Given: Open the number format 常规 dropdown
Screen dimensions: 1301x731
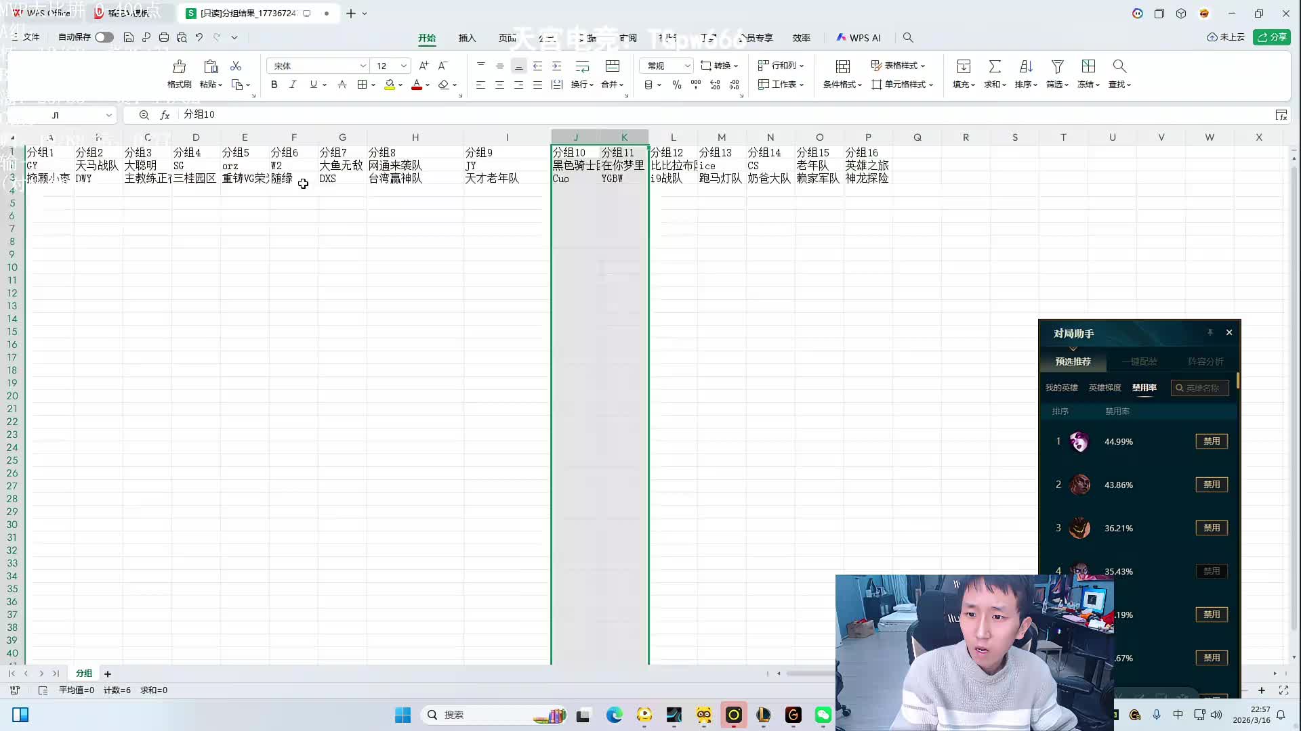Looking at the screenshot, I should point(686,66).
